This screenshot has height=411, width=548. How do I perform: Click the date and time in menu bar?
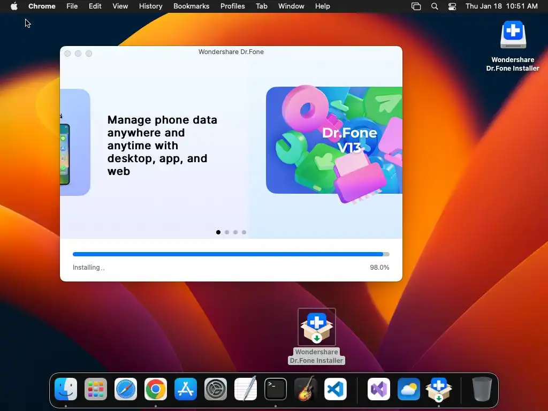501,6
